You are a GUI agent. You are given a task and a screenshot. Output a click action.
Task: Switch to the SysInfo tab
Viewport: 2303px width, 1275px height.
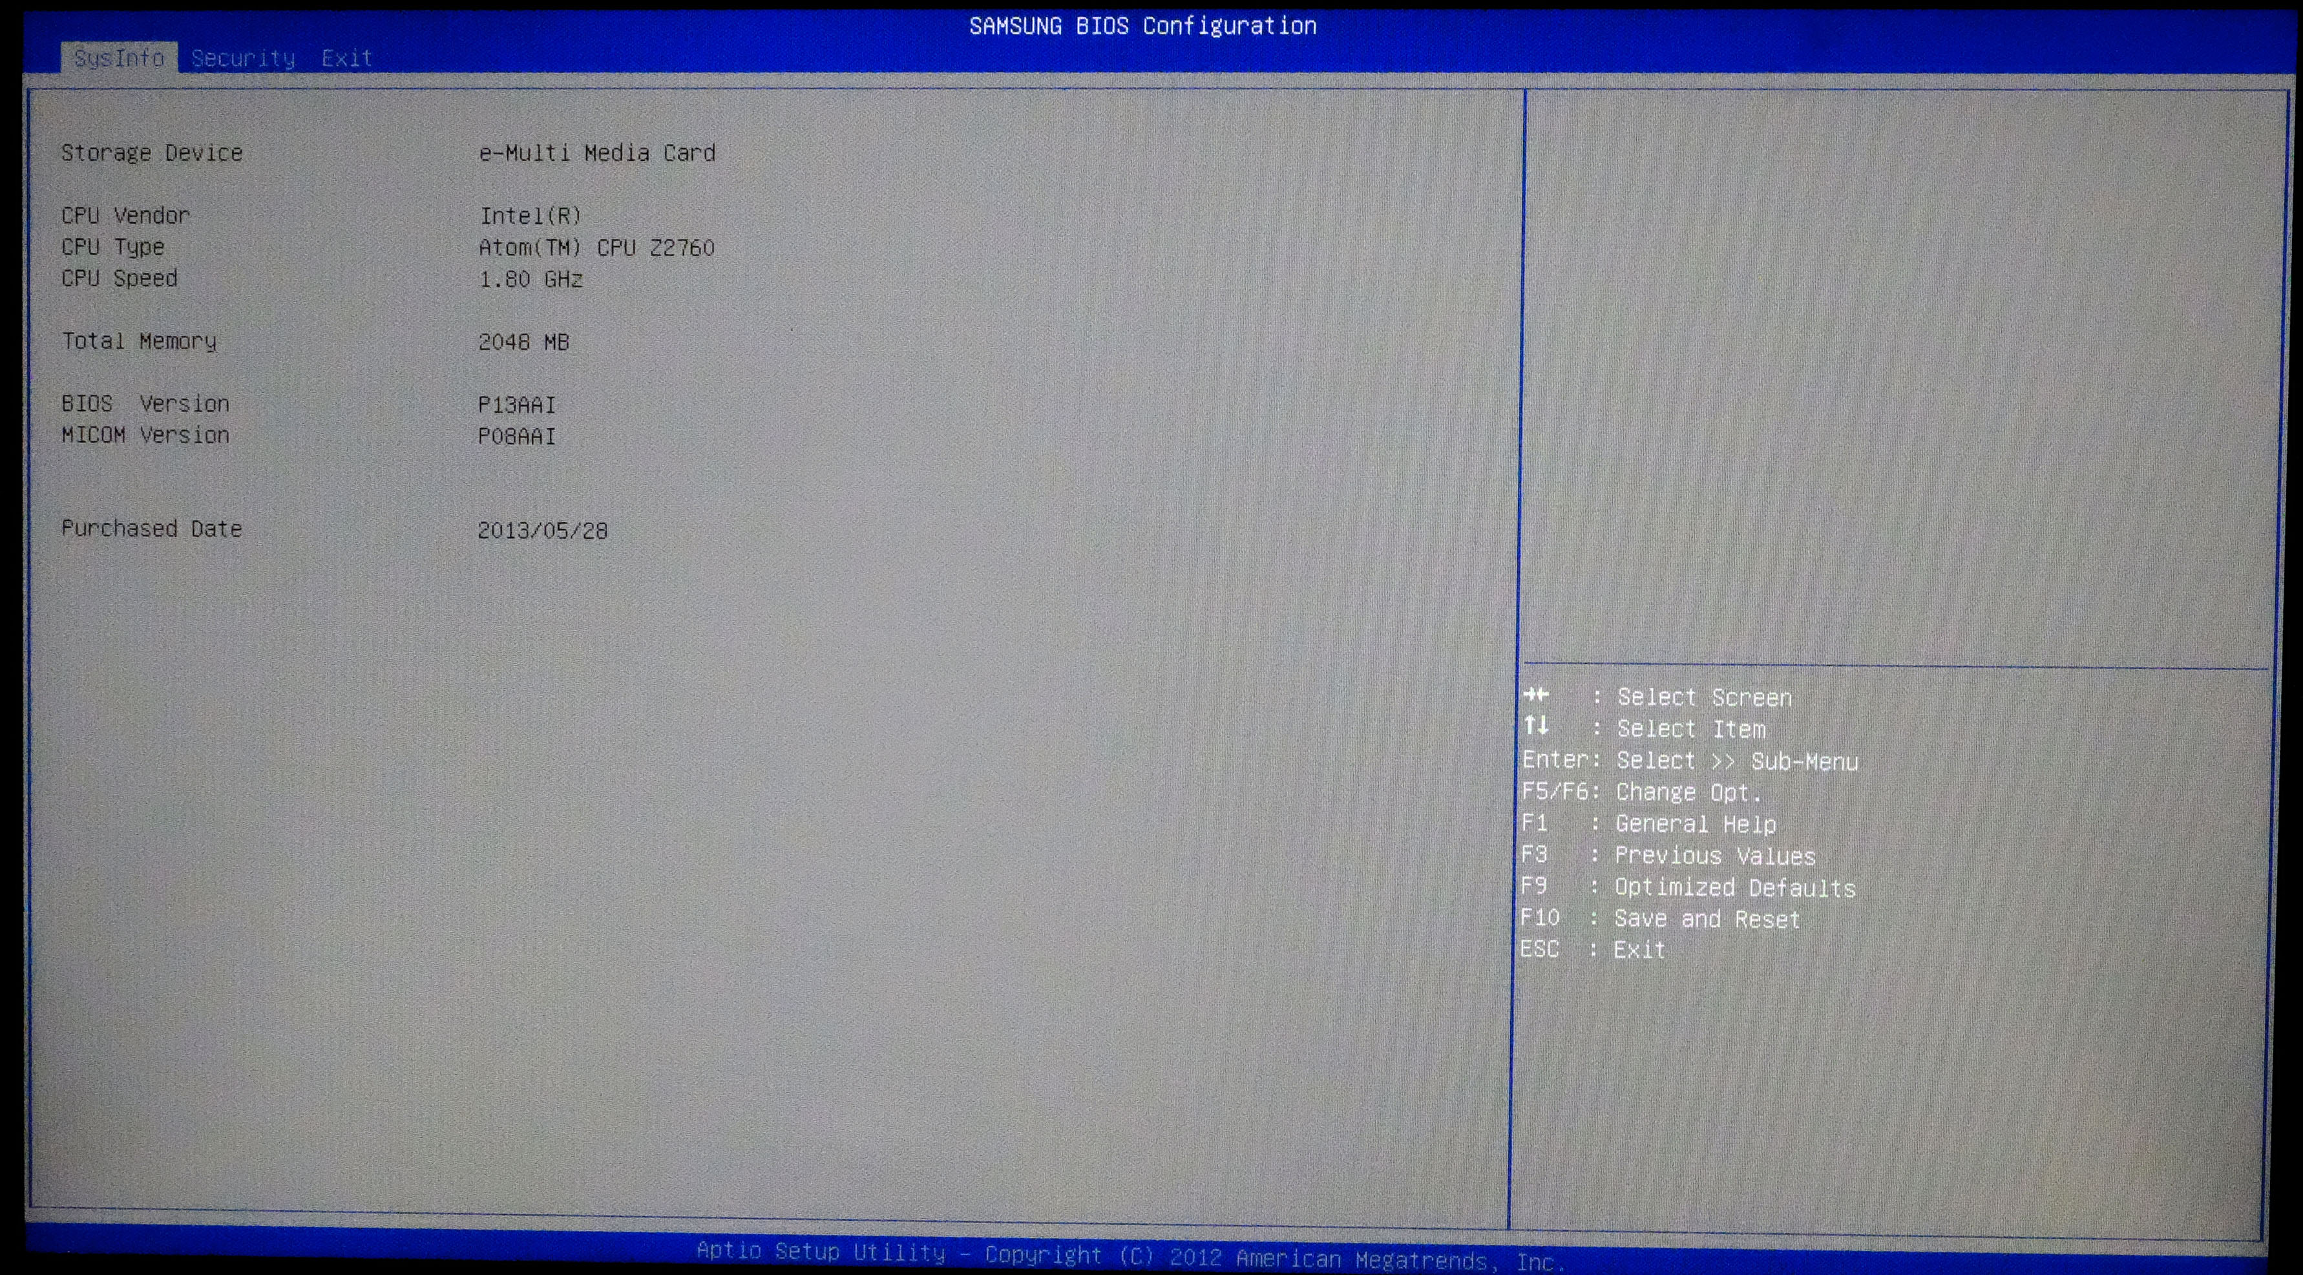tap(119, 58)
